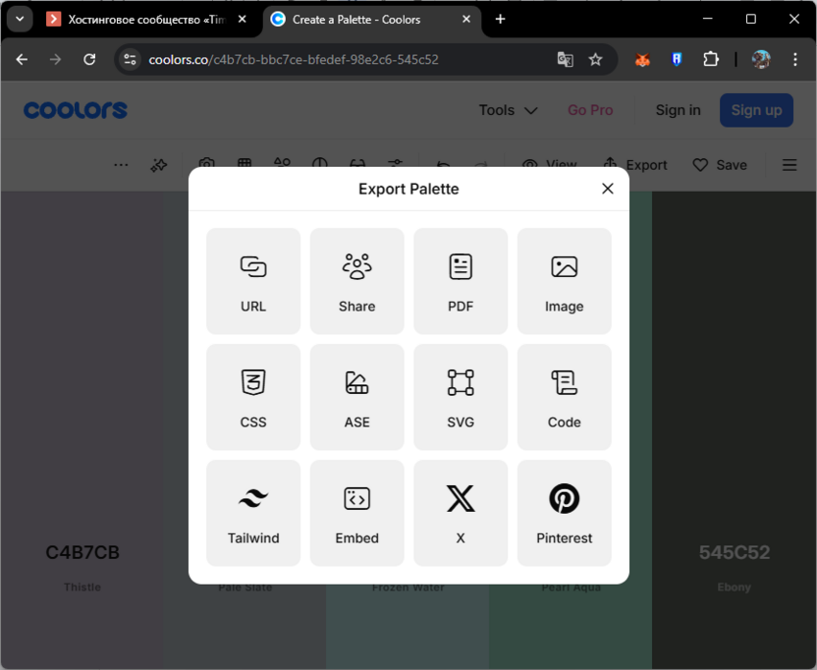Switch to the Create a Palette - Coolors tab
817x670 pixels.
(x=372, y=20)
